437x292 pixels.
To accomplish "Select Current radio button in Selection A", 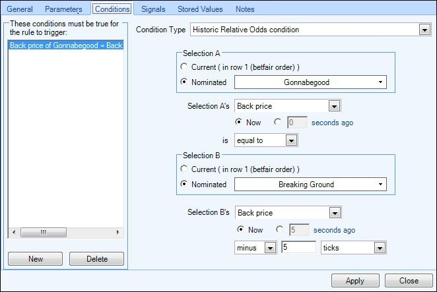I will [184, 67].
